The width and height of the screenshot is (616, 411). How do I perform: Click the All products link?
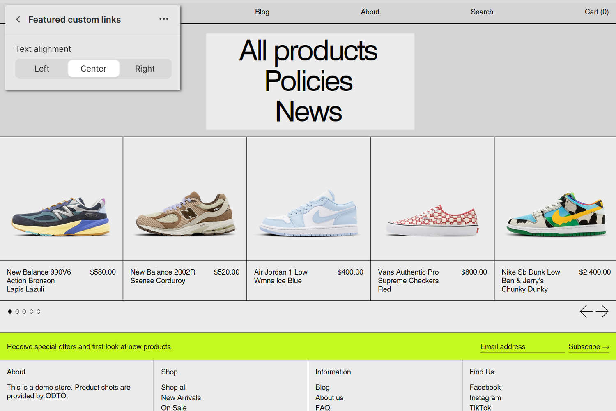[x=308, y=51]
